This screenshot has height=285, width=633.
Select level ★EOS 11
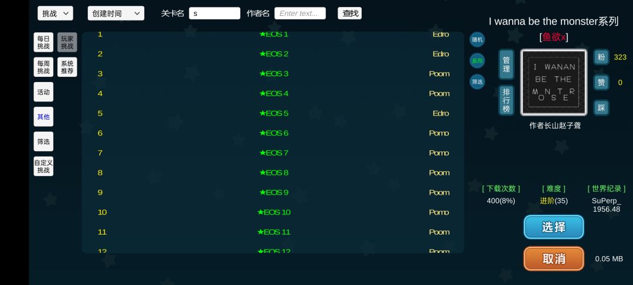(273, 232)
